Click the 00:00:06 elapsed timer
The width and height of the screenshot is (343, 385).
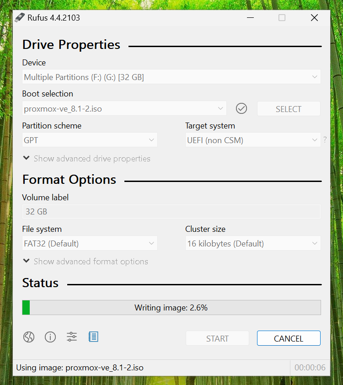[x=310, y=368]
